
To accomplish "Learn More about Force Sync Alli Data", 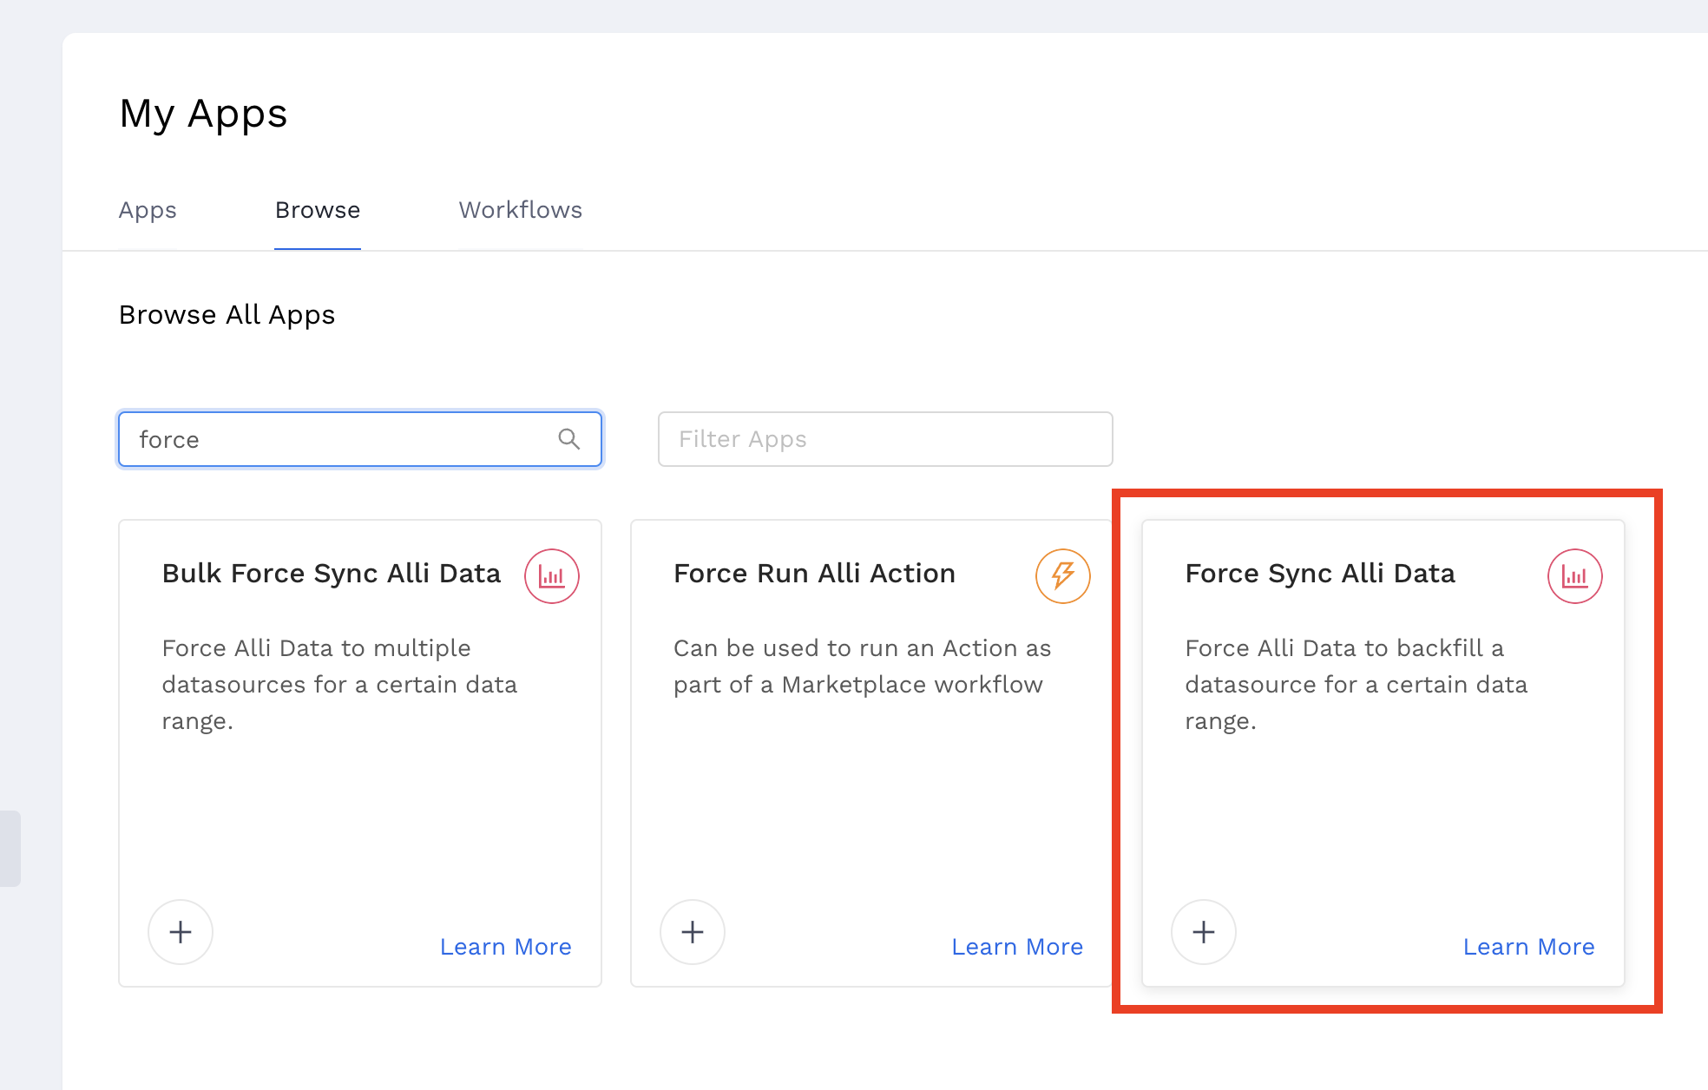I will [1528, 947].
